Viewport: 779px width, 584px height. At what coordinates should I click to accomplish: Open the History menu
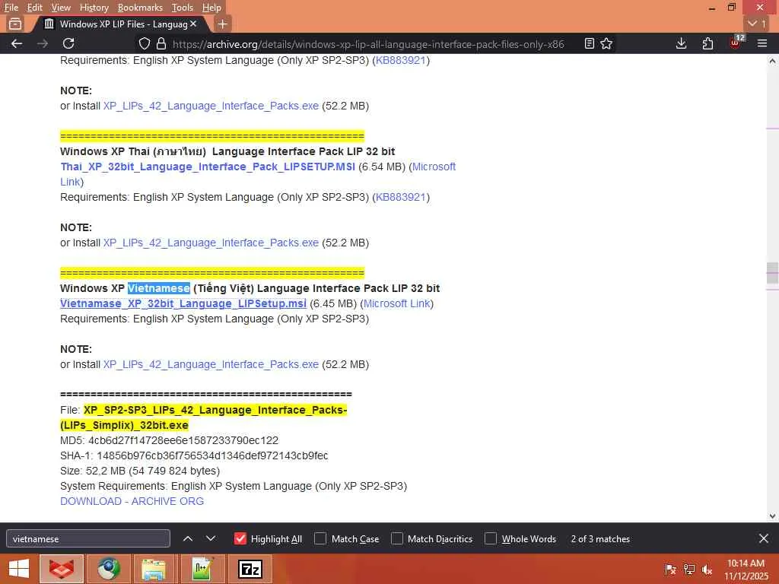tap(94, 8)
